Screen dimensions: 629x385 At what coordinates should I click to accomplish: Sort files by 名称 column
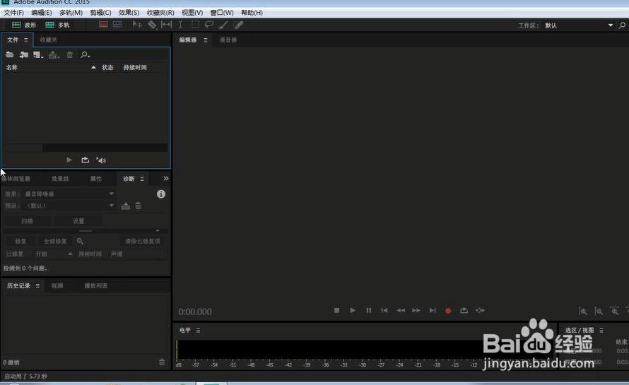(x=51, y=67)
